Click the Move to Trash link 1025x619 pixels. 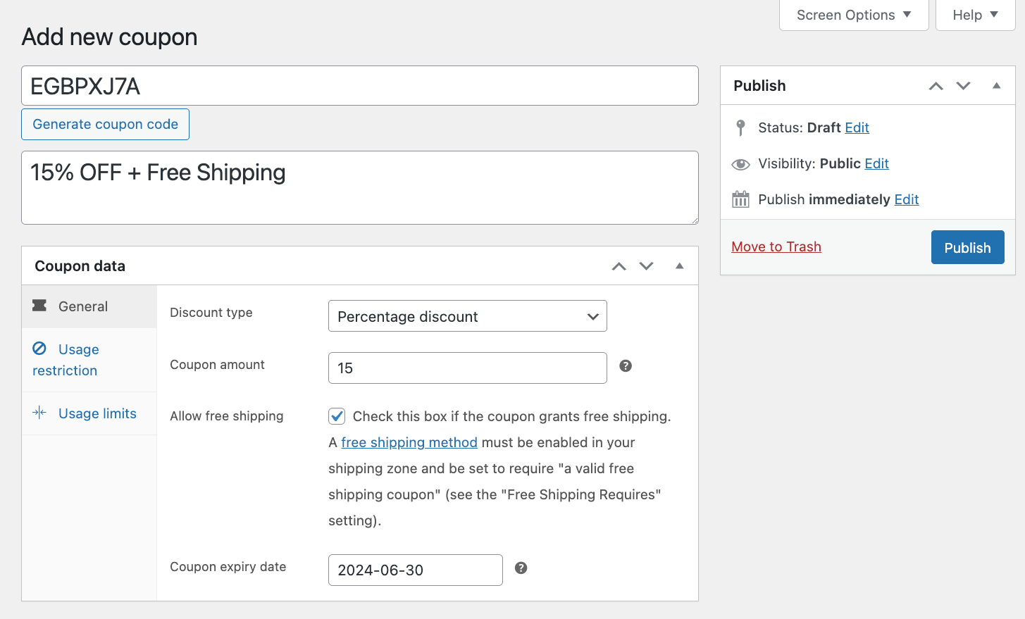tap(776, 246)
